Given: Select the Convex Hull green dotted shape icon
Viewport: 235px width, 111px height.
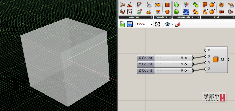Looking at the screenshot, I should (177, 5).
